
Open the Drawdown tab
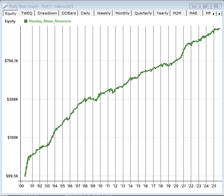coord(47,13)
